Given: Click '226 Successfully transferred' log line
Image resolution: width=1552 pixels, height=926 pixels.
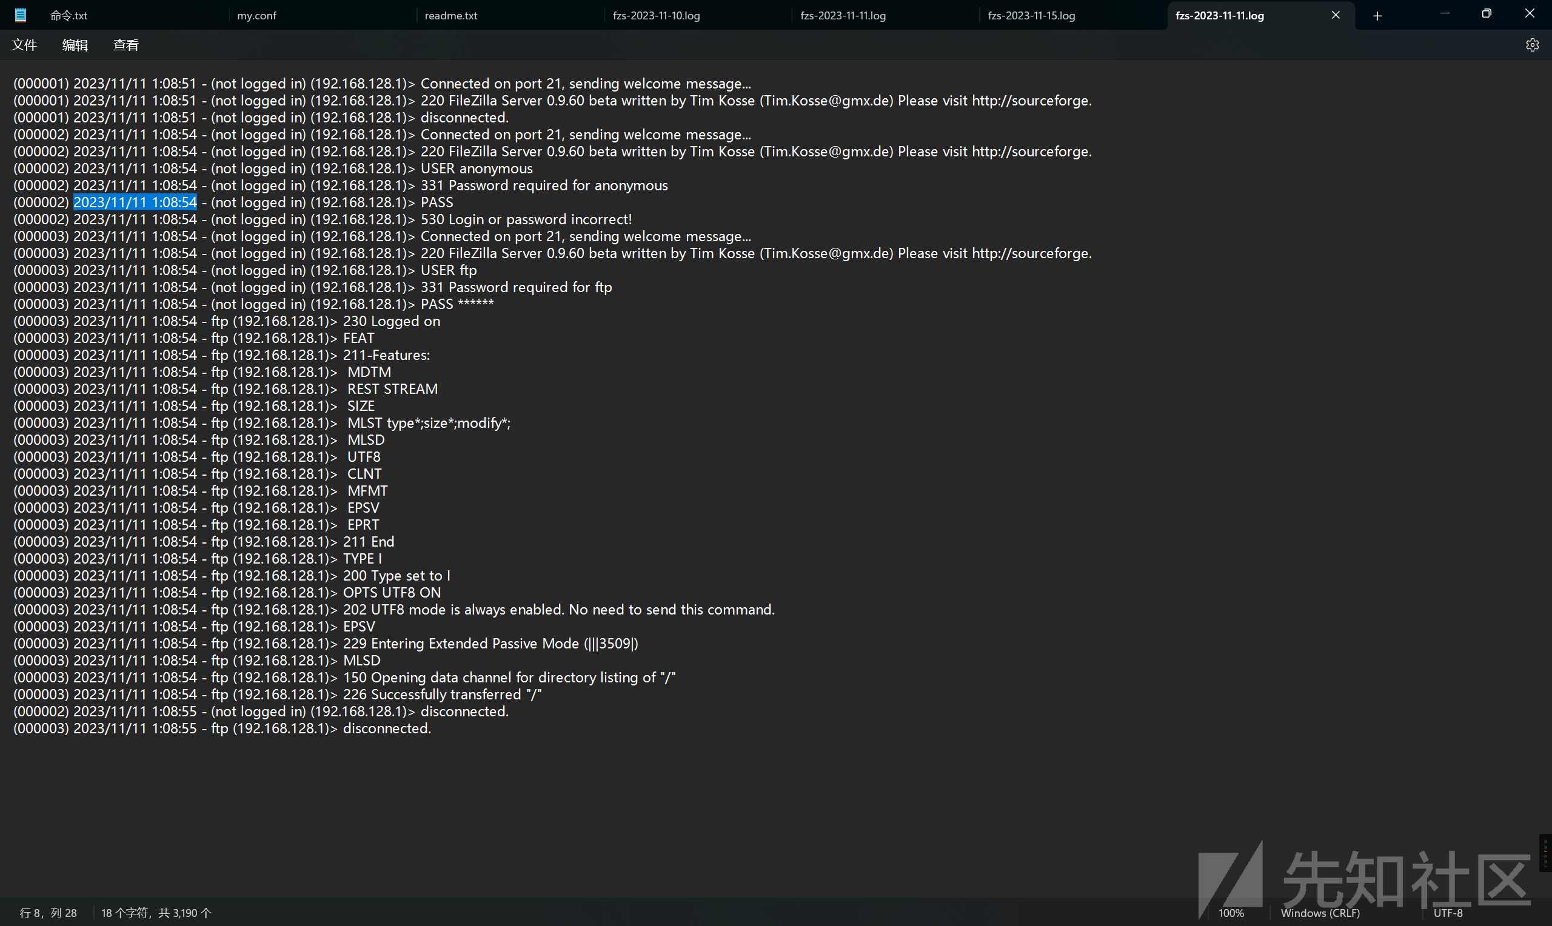Looking at the screenshot, I should [278, 694].
